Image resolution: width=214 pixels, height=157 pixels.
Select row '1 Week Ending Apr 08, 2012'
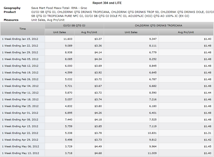[107, 120]
